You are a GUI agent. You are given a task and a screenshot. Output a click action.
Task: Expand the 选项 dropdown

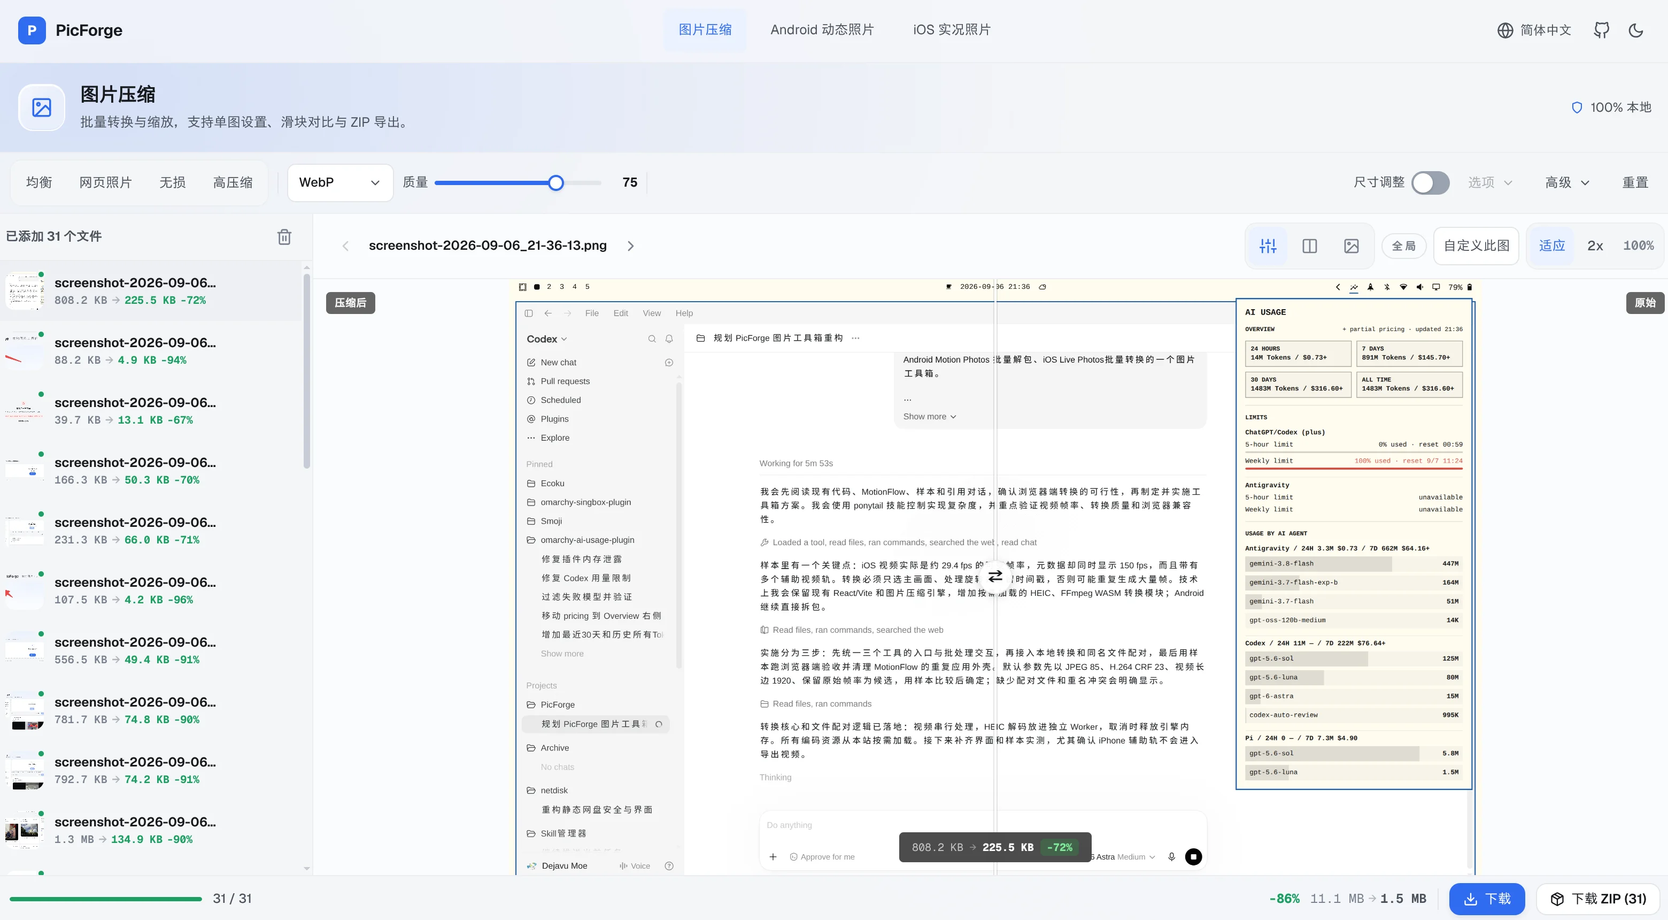point(1489,183)
